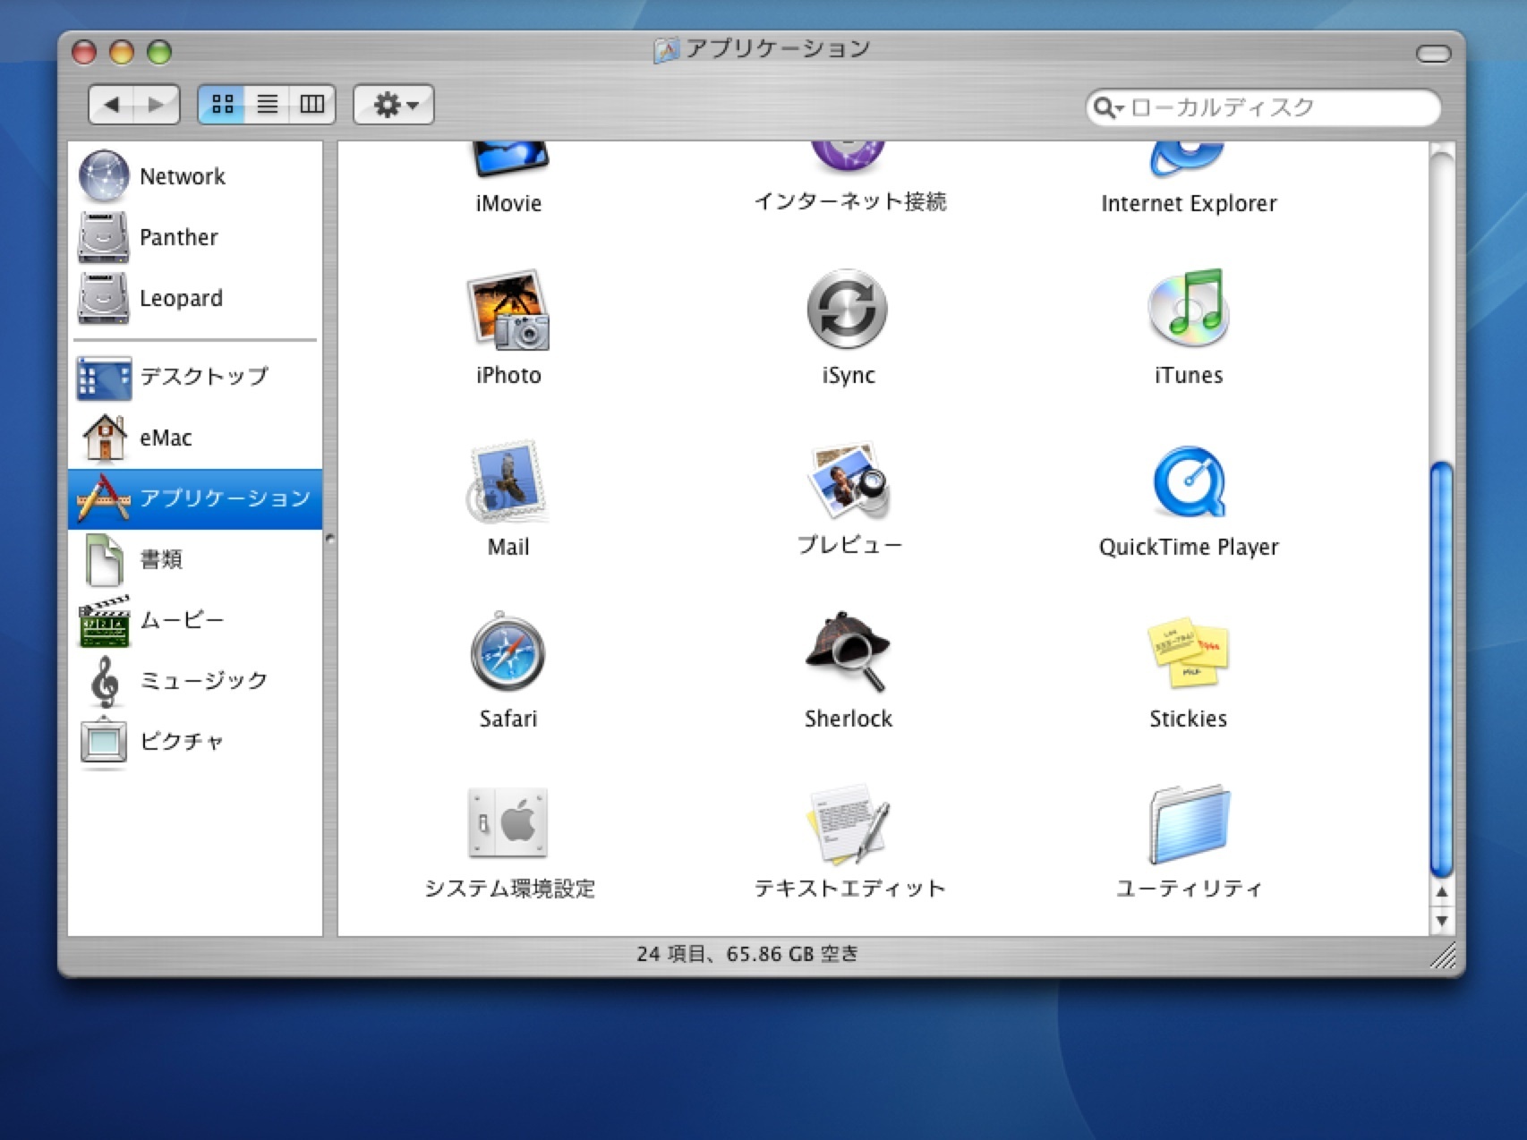This screenshot has width=1527, height=1140.
Task: Open the Leopard disk in sidebar
Action: point(195,298)
